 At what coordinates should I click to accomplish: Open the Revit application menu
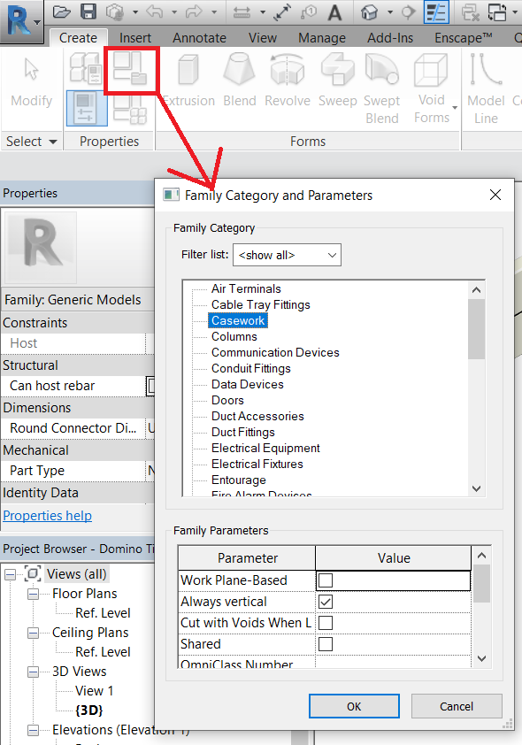point(21,20)
